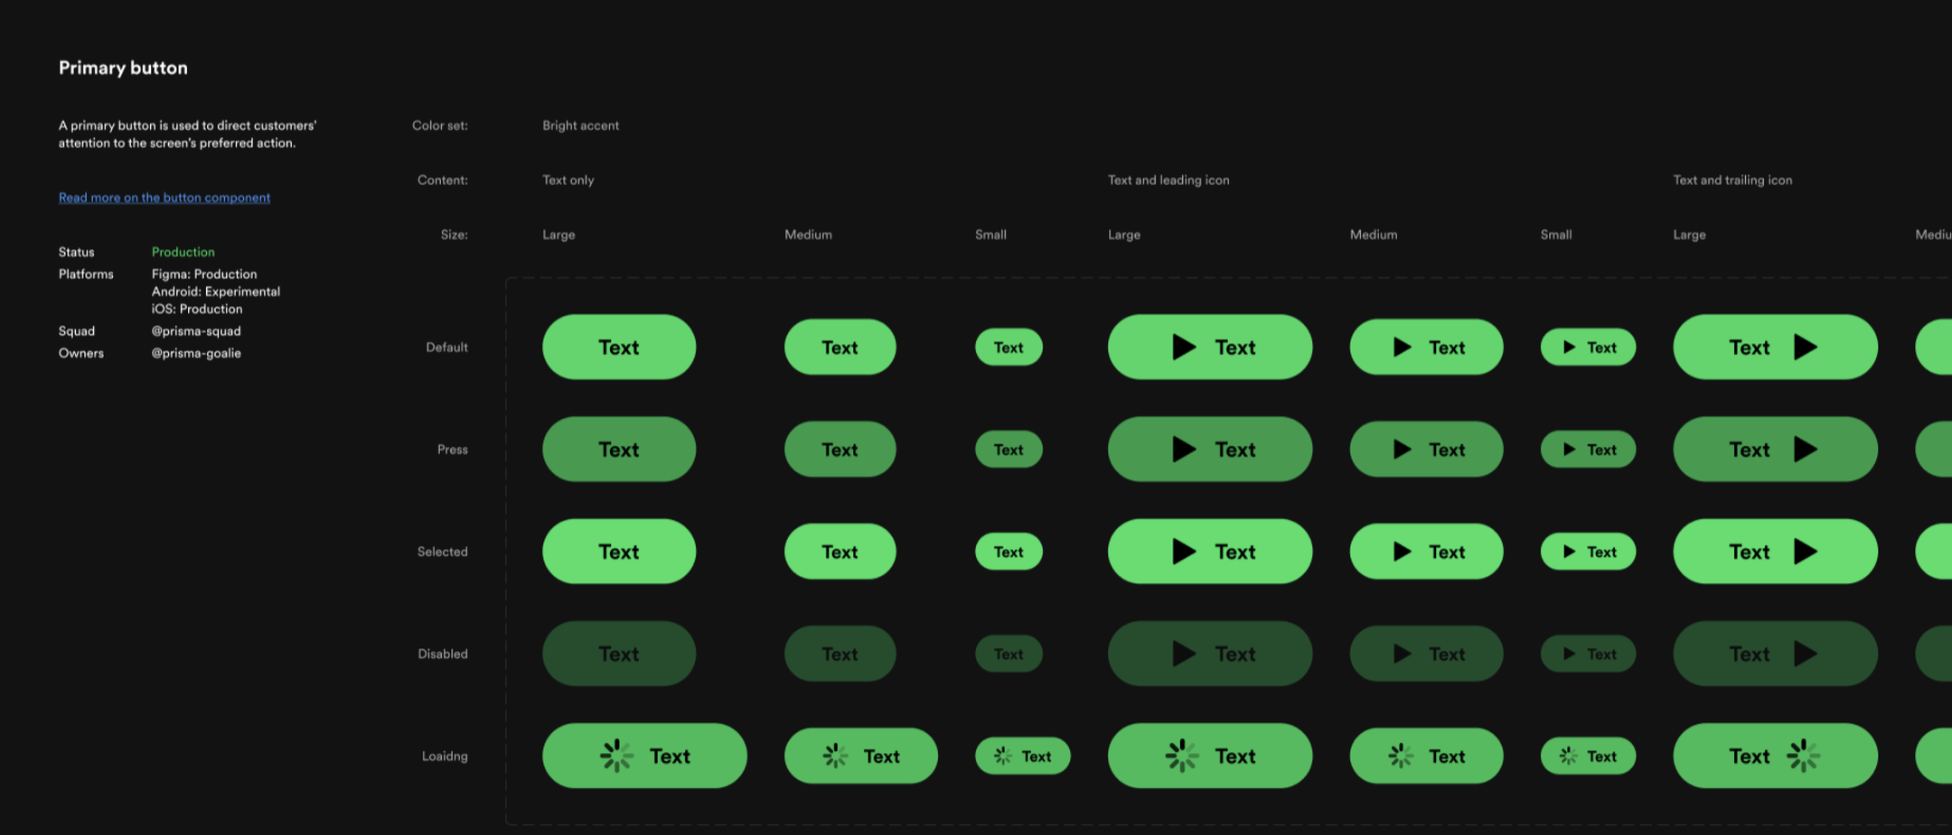
Task: Click the Medium text-only Press state button
Action: pos(840,449)
